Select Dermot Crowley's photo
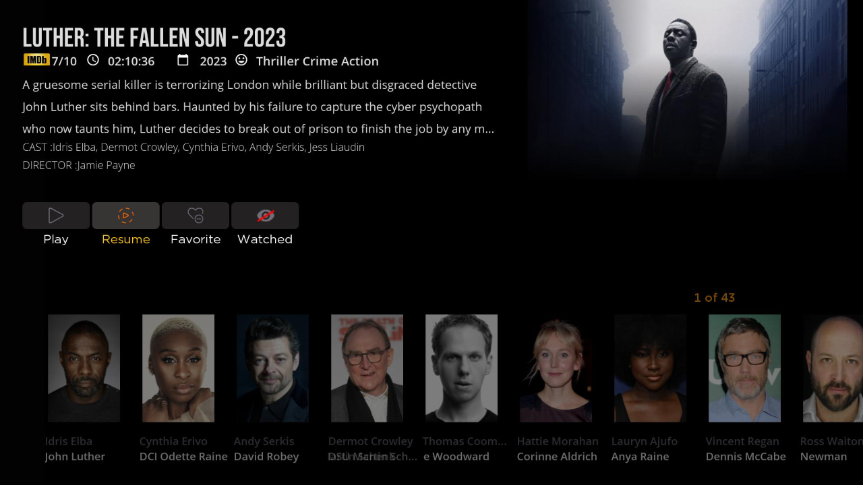Viewport: 863px width, 485px height. coord(367,368)
